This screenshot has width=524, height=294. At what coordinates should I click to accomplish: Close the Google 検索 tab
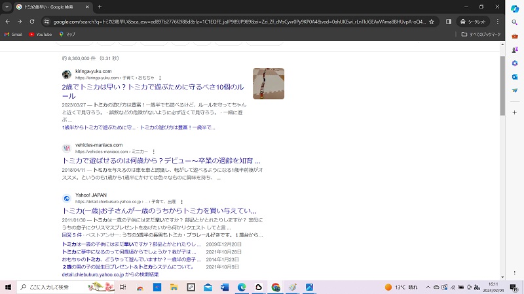click(x=87, y=7)
